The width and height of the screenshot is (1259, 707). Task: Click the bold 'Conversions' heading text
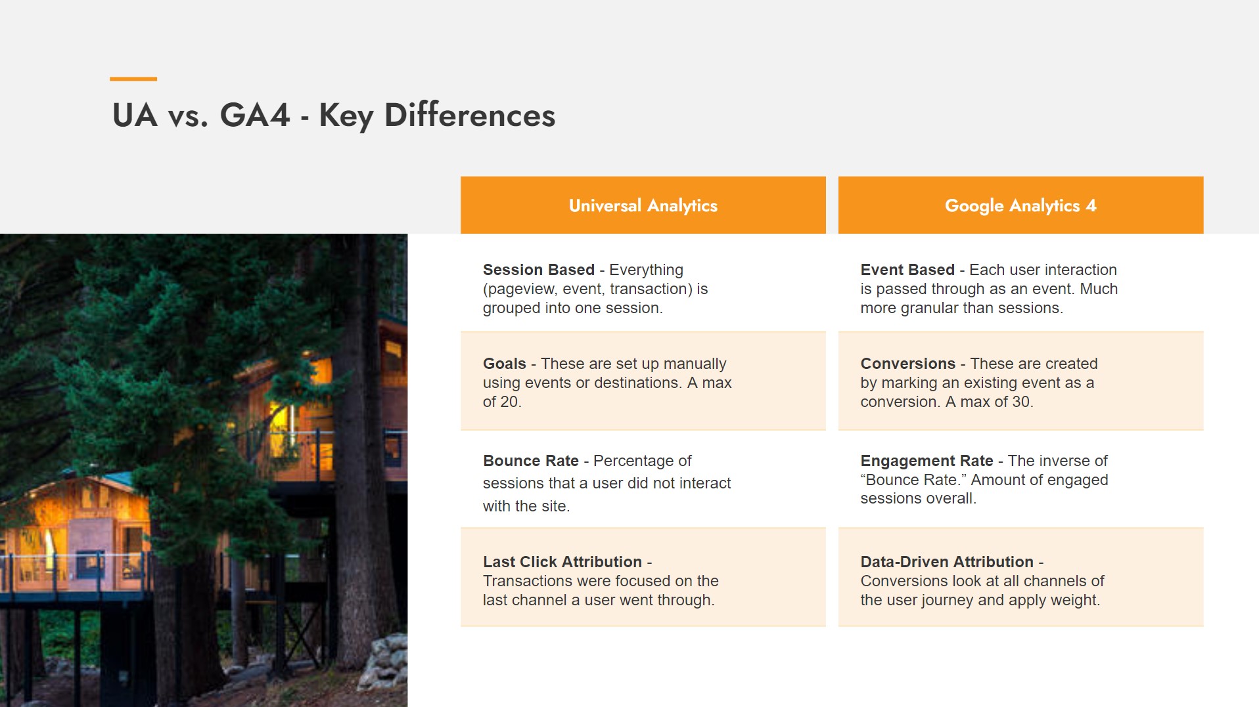pyautogui.click(x=907, y=364)
